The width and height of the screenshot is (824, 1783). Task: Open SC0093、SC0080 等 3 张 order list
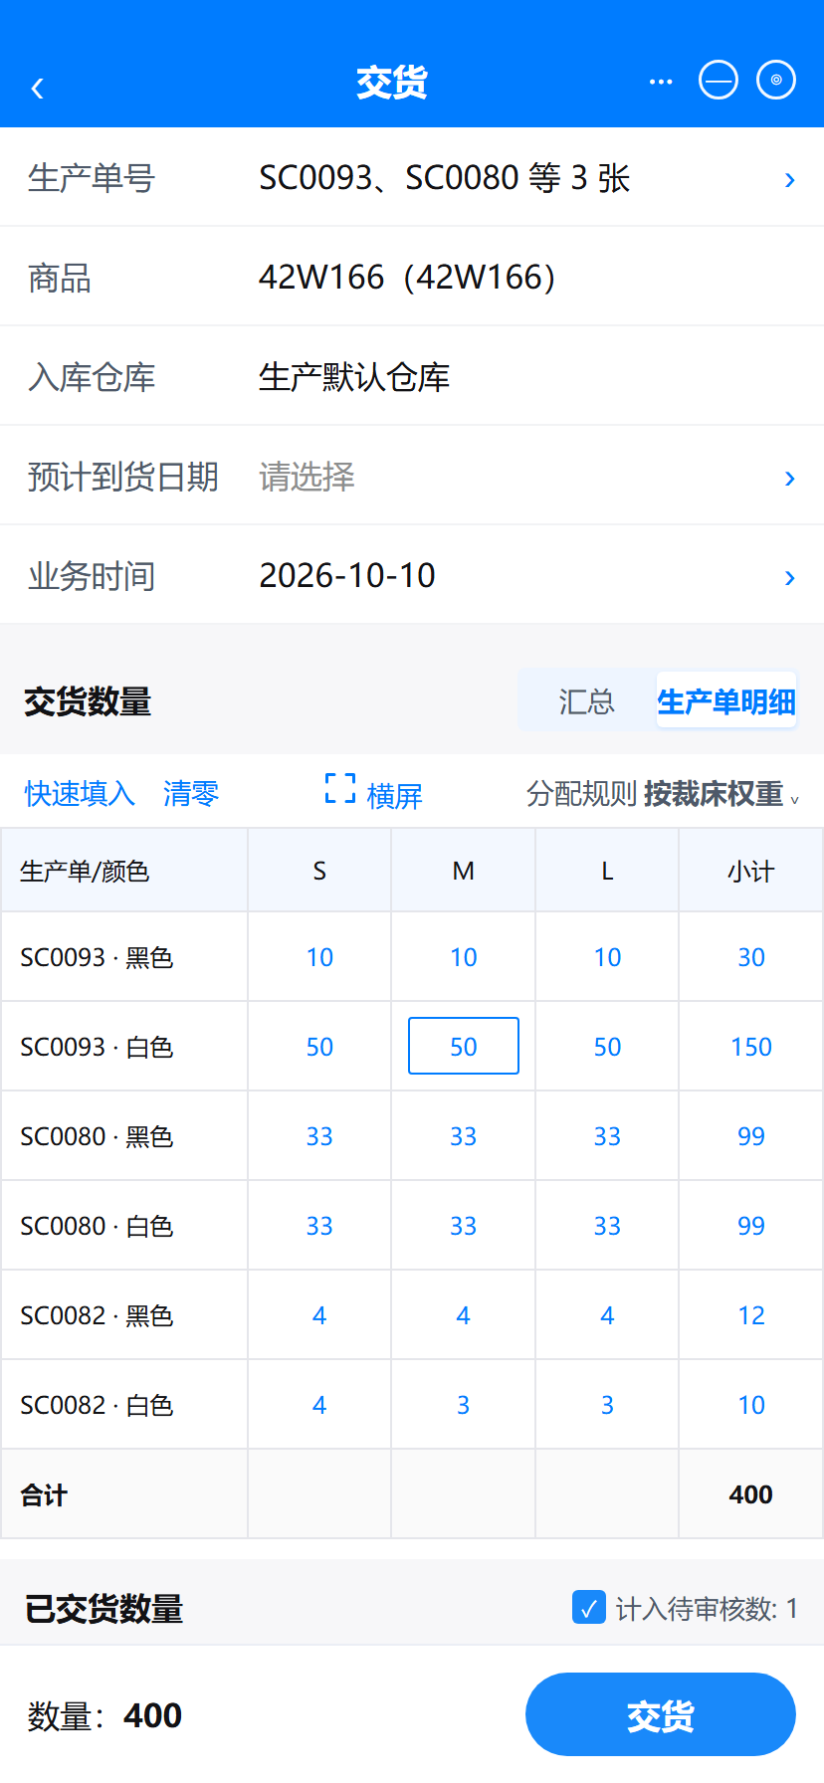[x=445, y=178]
